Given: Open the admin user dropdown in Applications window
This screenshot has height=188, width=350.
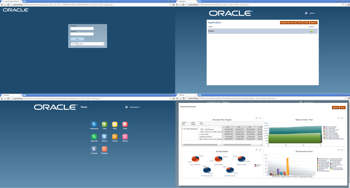Looking at the screenshot, I should 312,13.
